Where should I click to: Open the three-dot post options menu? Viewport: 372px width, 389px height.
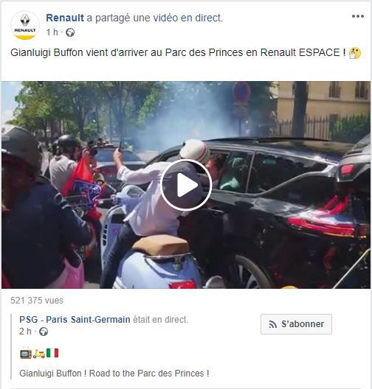(x=357, y=16)
